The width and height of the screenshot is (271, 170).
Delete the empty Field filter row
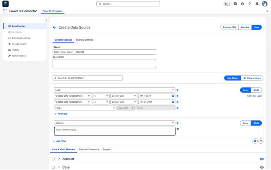pos(177,108)
